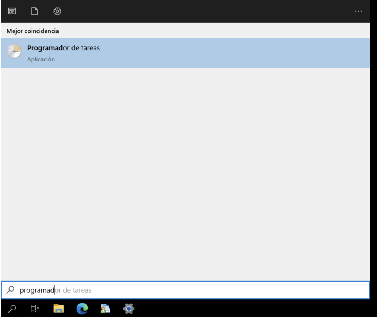Launch File Explorer from the taskbar

pos(59,309)
